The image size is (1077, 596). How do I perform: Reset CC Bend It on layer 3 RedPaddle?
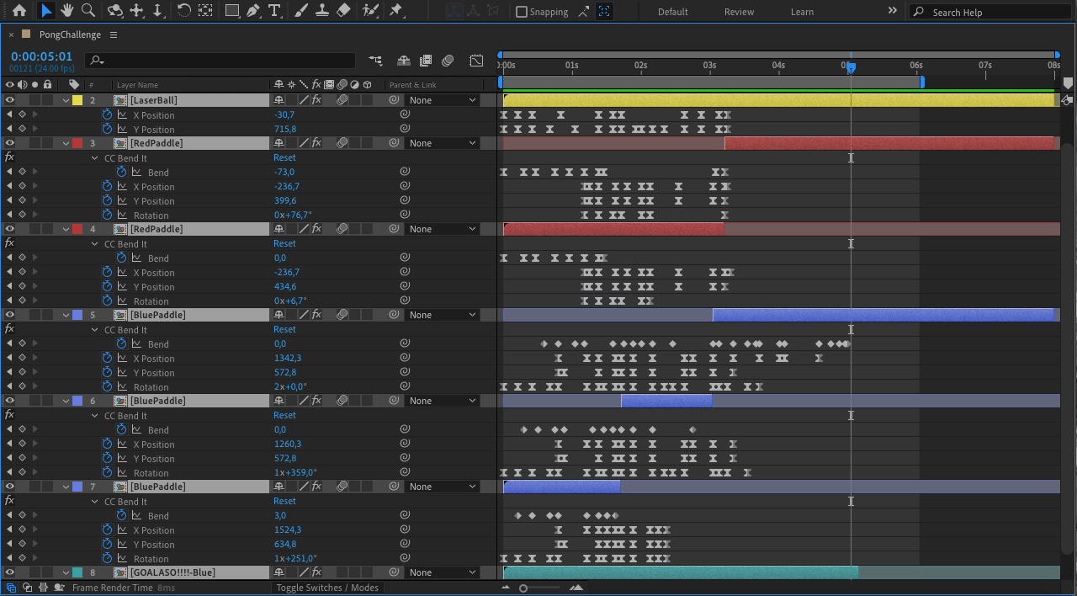[284, 157]
